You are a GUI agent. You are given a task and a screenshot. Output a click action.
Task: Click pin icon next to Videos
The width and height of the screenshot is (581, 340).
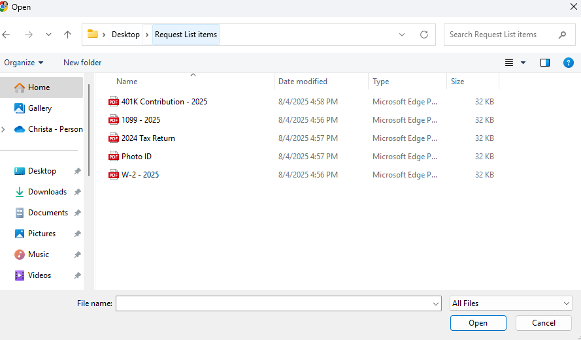77,275
